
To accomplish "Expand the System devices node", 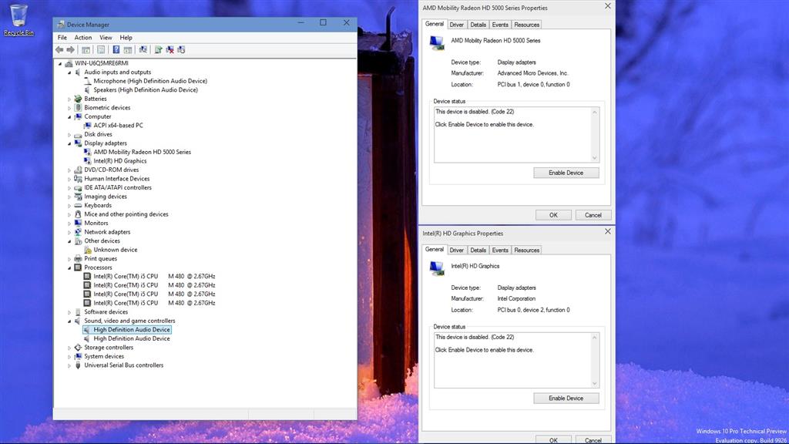I will (x=69, y=356).
